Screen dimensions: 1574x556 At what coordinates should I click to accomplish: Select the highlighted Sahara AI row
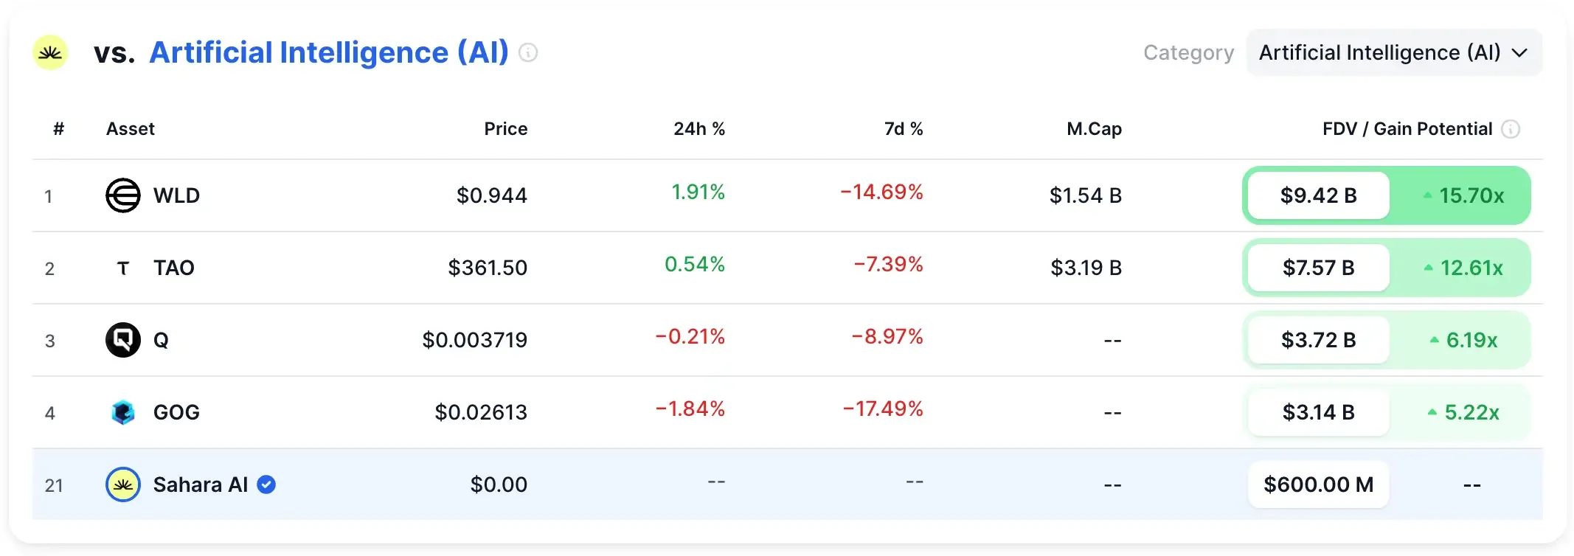[664, 484]
